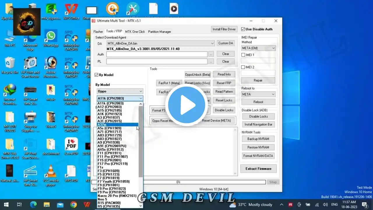Screen dimensions: 373x210
Task: Launch Microsoft Edge from the taskbar
Action: pyautogui.click(x=33, y=204)
